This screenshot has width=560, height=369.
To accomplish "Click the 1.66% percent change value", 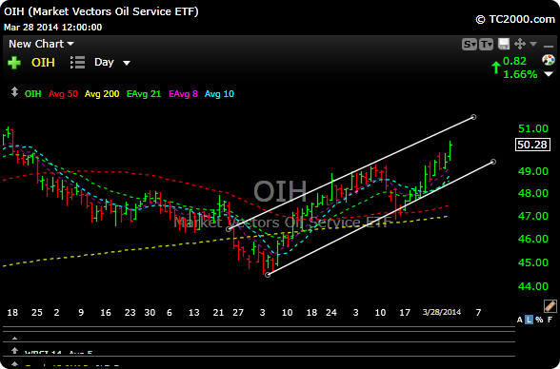I will 520,74.
